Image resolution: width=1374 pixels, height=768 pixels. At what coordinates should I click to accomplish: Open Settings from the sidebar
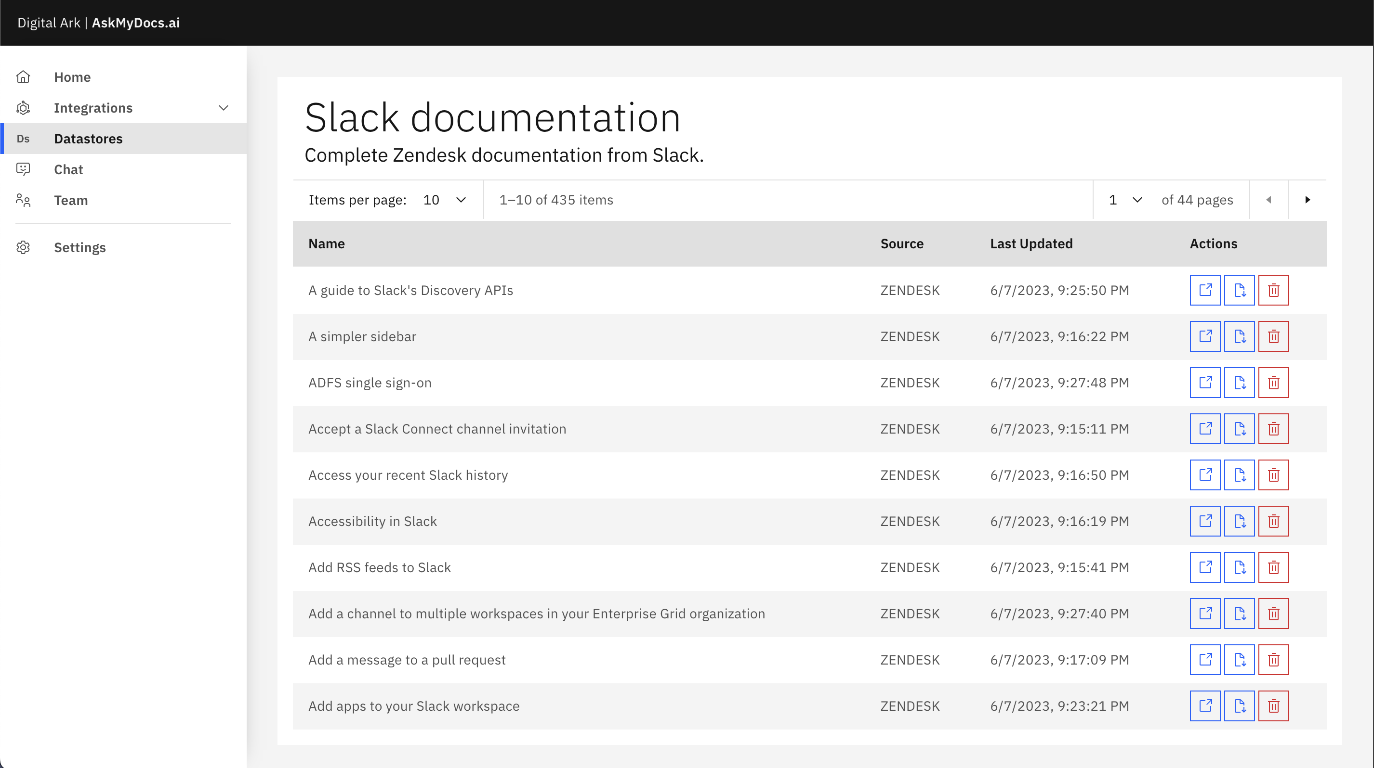tap(123, 248)
